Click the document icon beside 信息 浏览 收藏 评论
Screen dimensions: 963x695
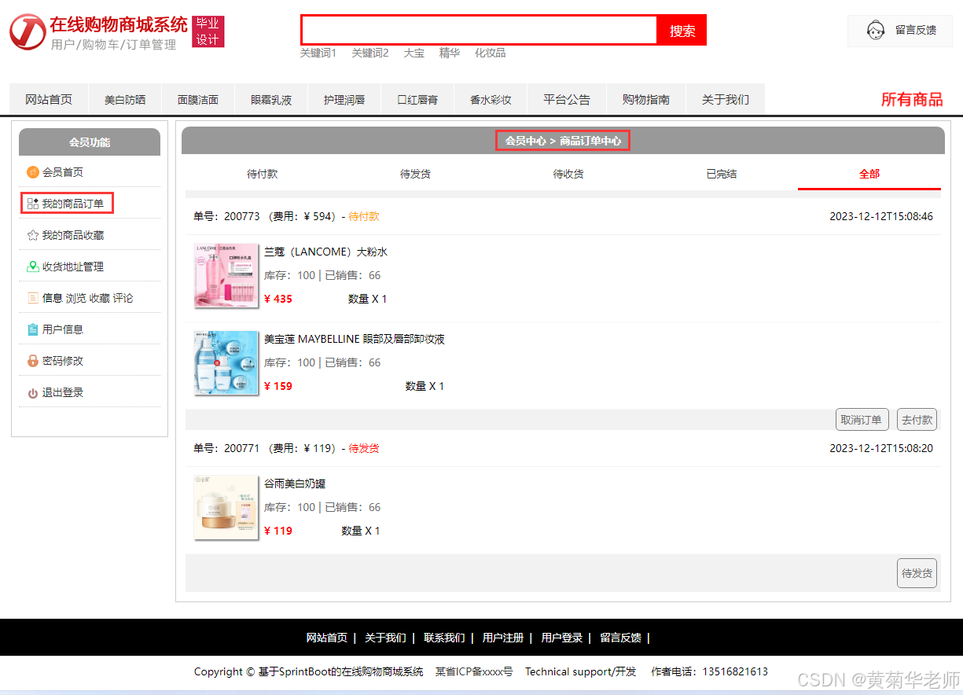click(x=33, y=298)
